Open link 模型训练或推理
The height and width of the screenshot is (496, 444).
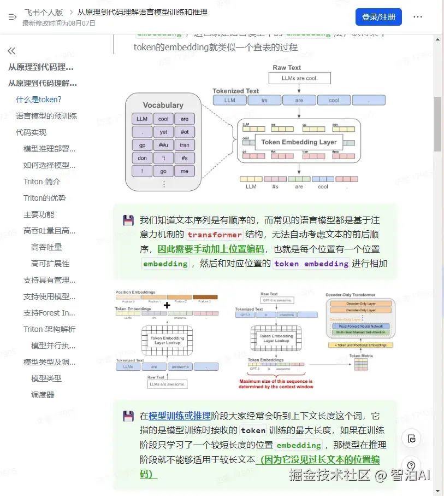(180, 416)
